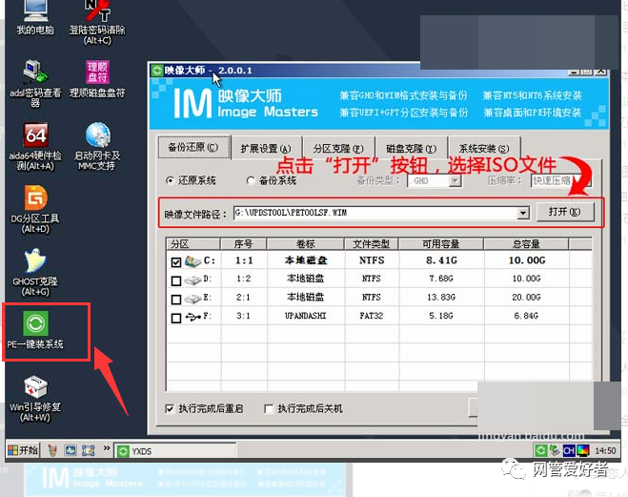Image resolution: width=628 pixels, height=497 pixels.
Task: Toggle 执行完成后关机 checkbox
Action: 269,409
